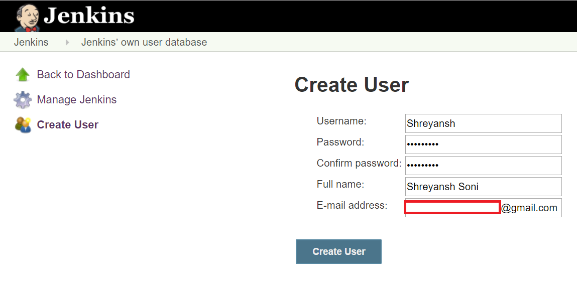This screenshot has height=287, width=577.
Task: Open the Manage Jenkins sidebar link
Action: click(x=76, y=99)
